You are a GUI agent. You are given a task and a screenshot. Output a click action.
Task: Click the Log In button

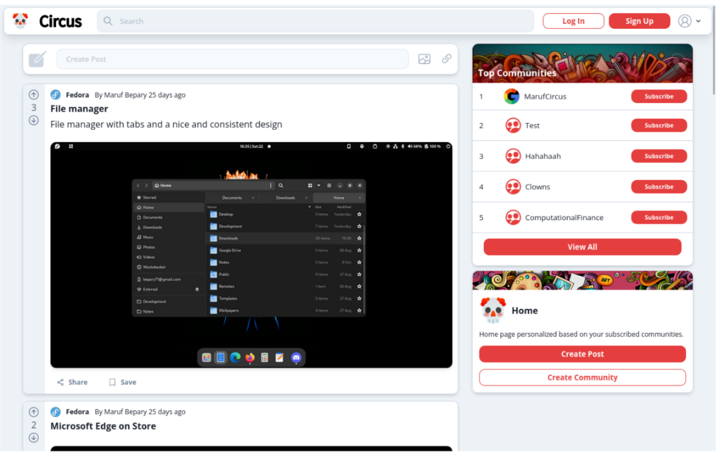573,21
